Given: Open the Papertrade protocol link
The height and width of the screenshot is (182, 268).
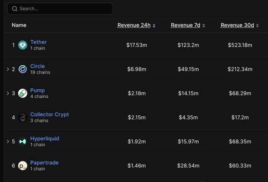Looking at the screenshot, I should point(45,163).
